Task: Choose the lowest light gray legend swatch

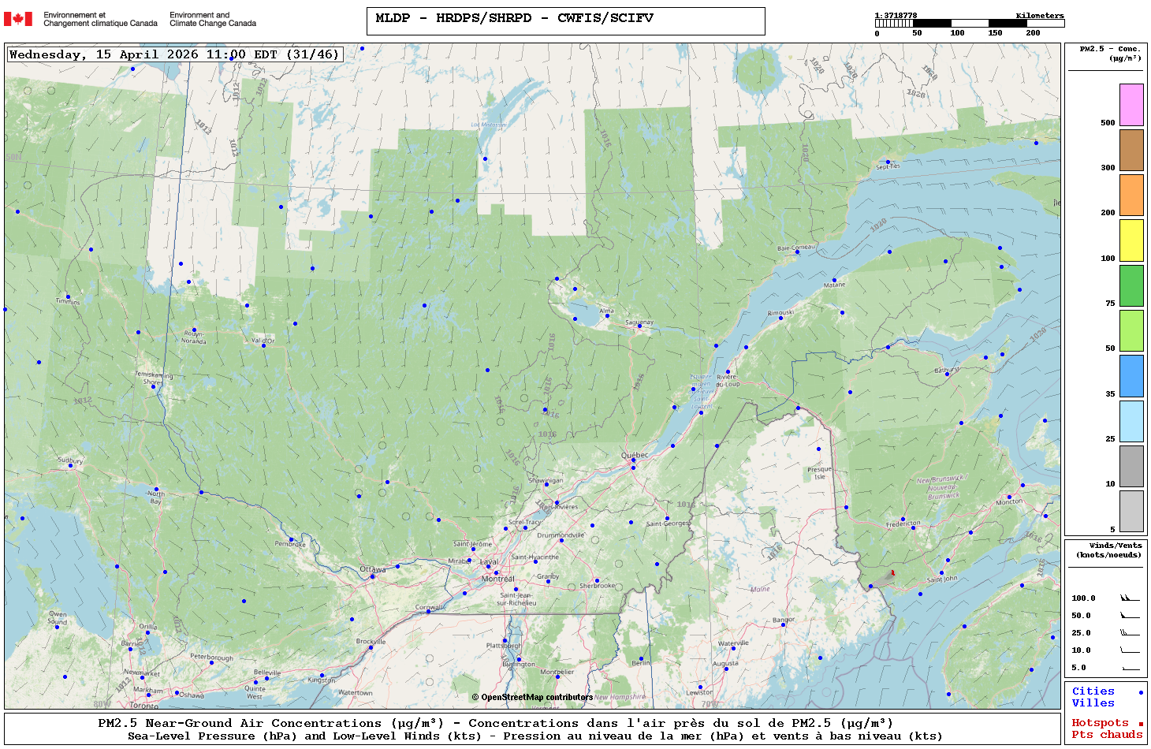Action: (x=1131, y=511)
